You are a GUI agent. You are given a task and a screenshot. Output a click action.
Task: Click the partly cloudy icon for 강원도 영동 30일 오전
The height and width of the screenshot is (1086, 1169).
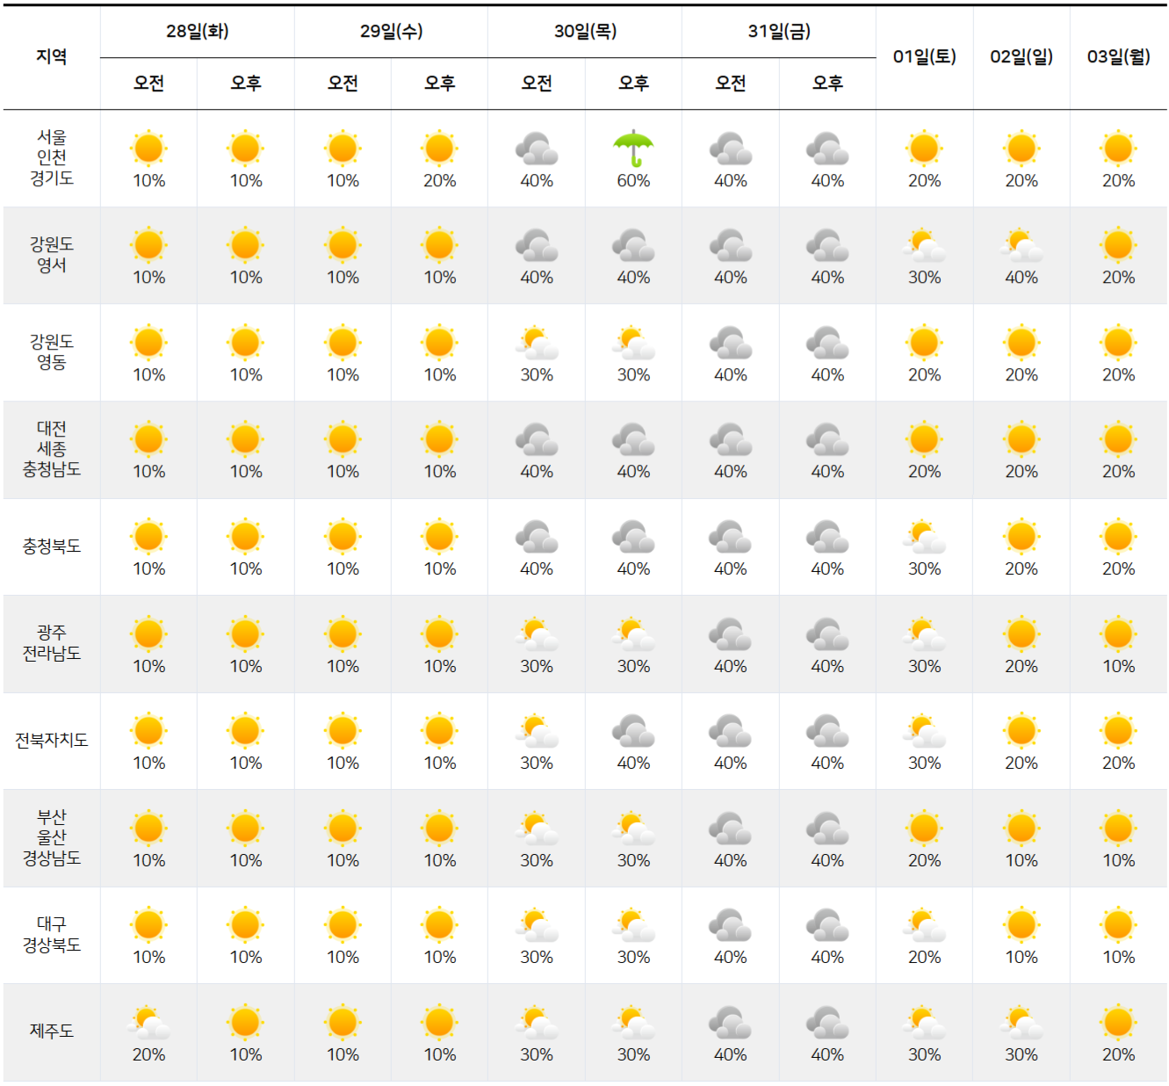click(x=537, y=343)
